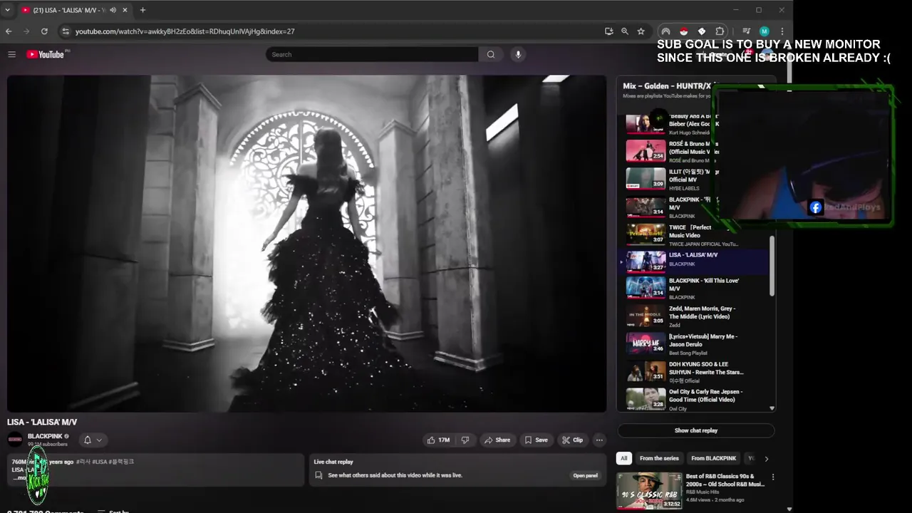Open the Pokeball extension
The width and height of the screenshot is (912, 513).
click(683, 31)
